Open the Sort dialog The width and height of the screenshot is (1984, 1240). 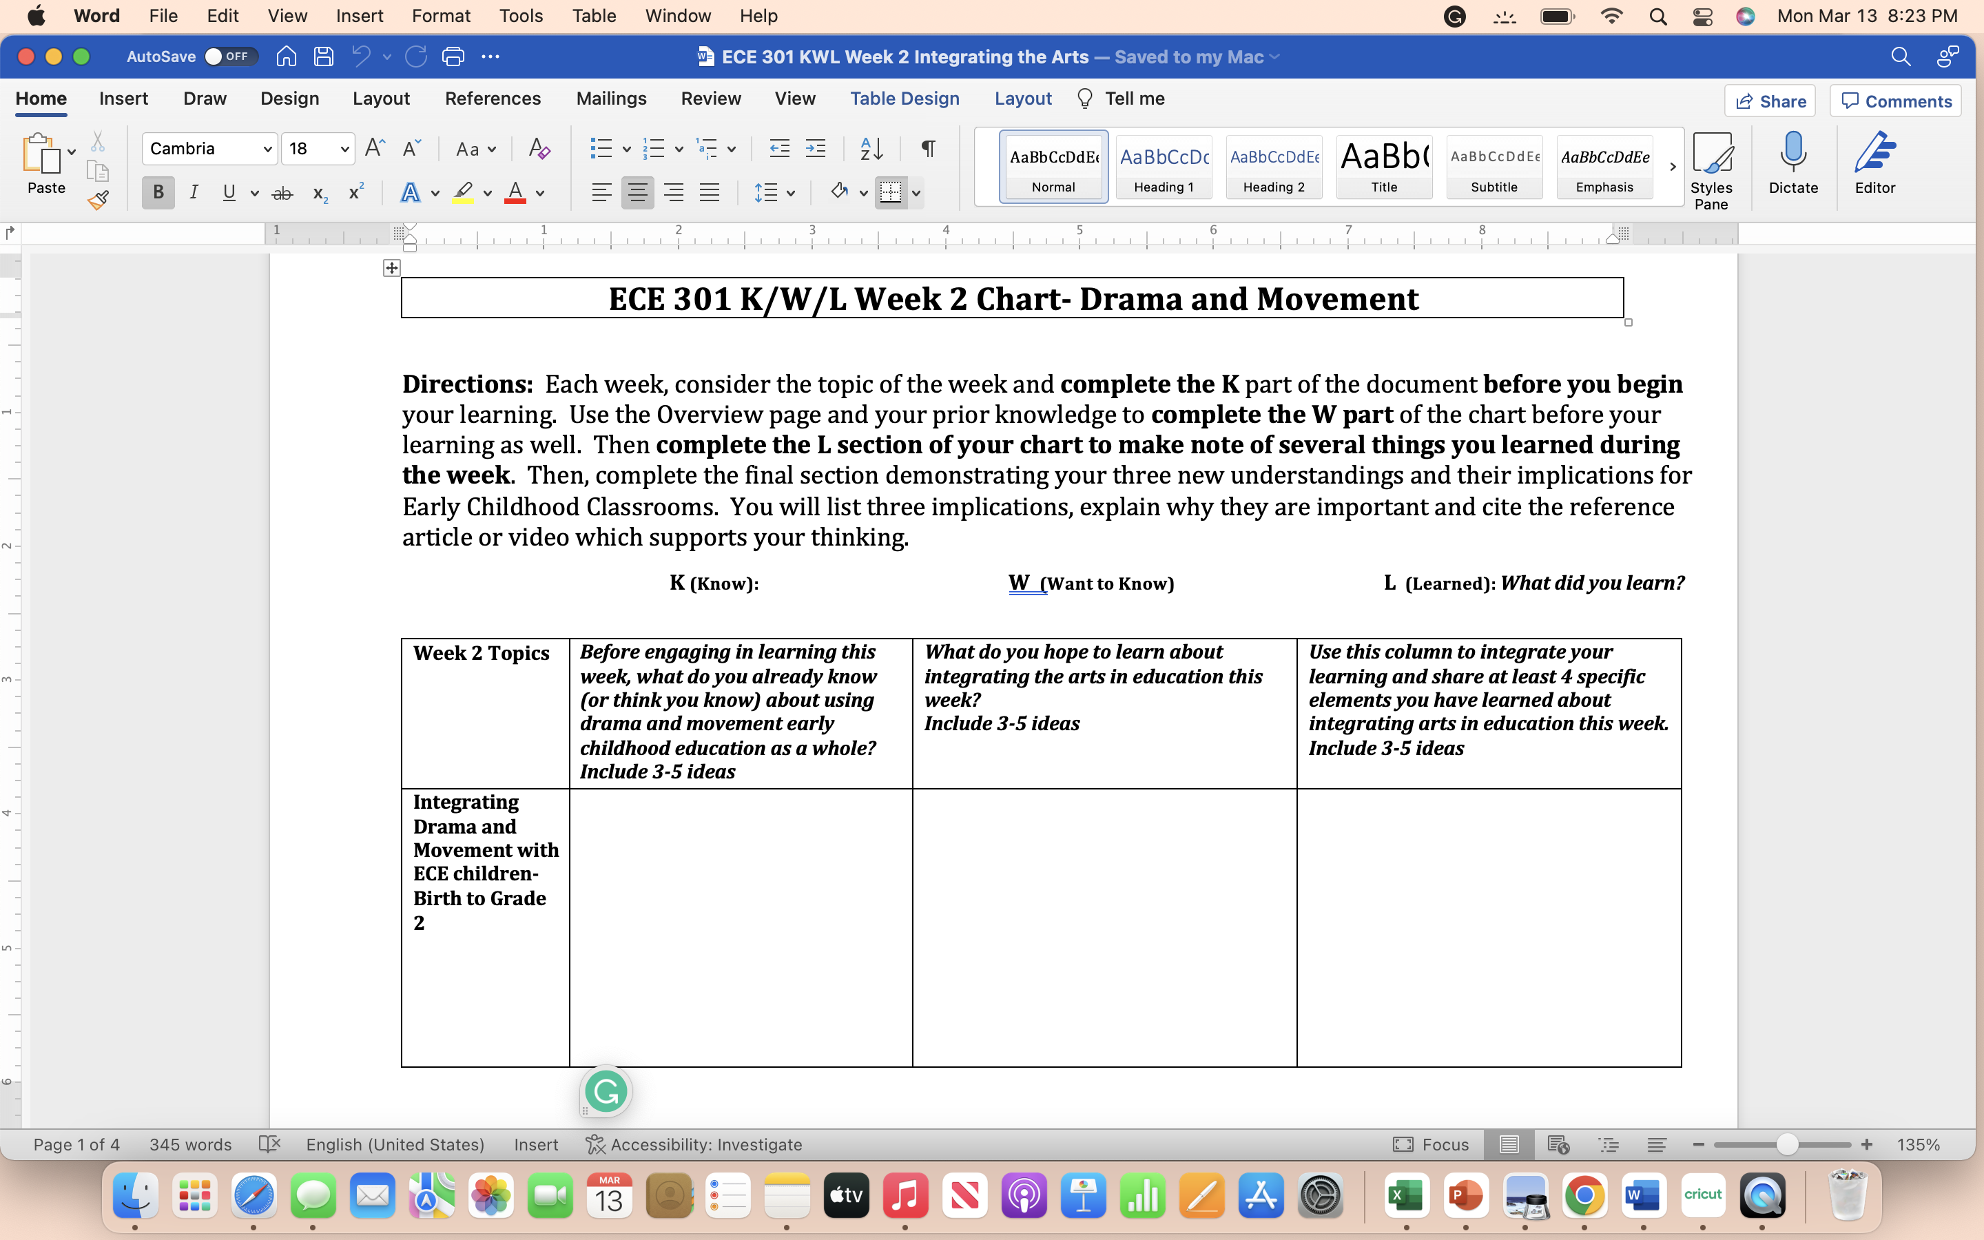click(x=871, y=148)
